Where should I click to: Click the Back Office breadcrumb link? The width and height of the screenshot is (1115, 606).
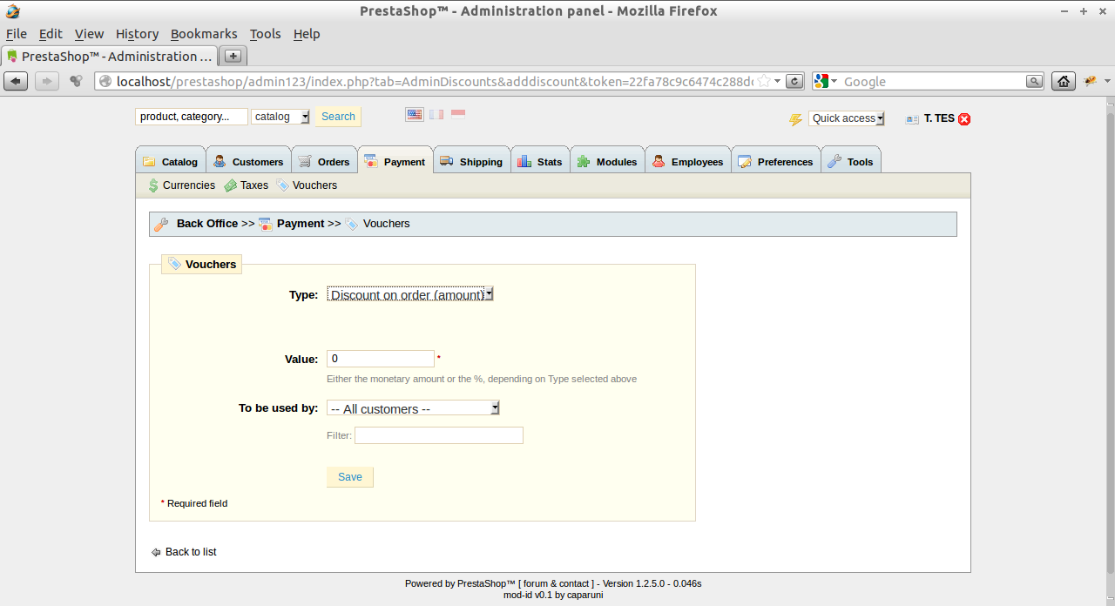coord(207,224)
